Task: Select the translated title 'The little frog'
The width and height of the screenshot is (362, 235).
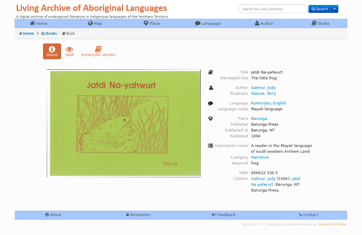Action: tap(264, 78)
